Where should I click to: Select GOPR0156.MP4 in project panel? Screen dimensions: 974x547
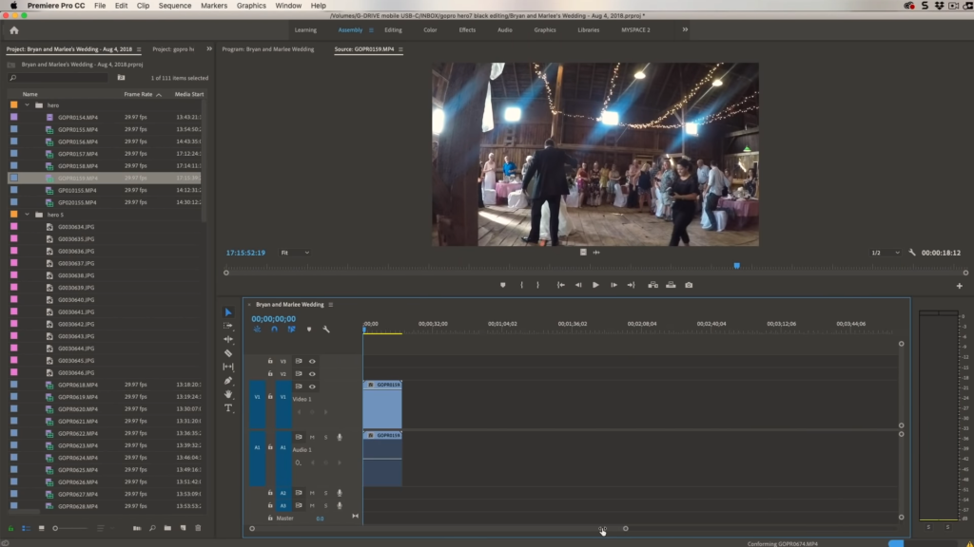click(78, 141)
